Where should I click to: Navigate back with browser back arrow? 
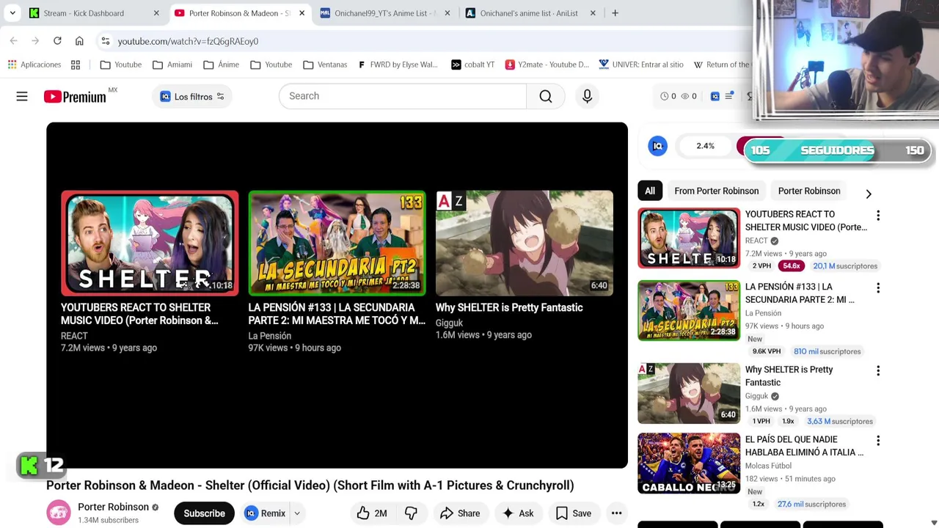click(x=13, y=41)
